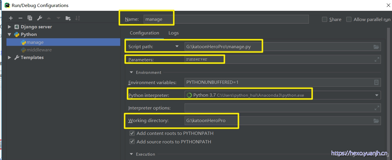Screen dimensions: 392x160
Task: Enable the Share checkbox
Action: tap(324, 19)
